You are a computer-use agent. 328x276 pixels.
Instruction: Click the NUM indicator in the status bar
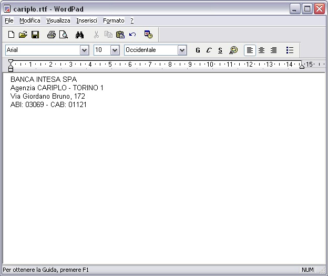(x=307, y=270)
